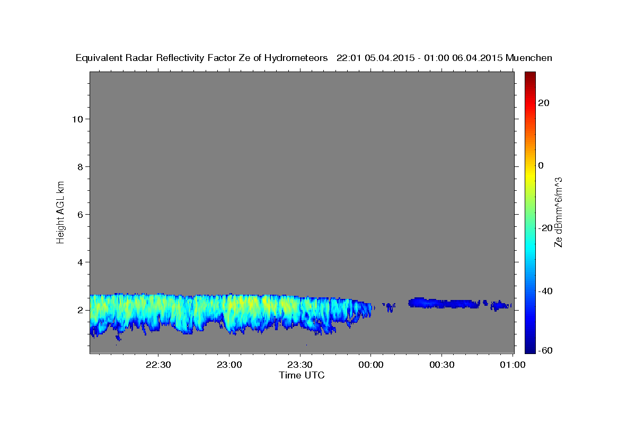Click the colorbar label '0'
Screen dimensions: 636x424
click(541, 165)
